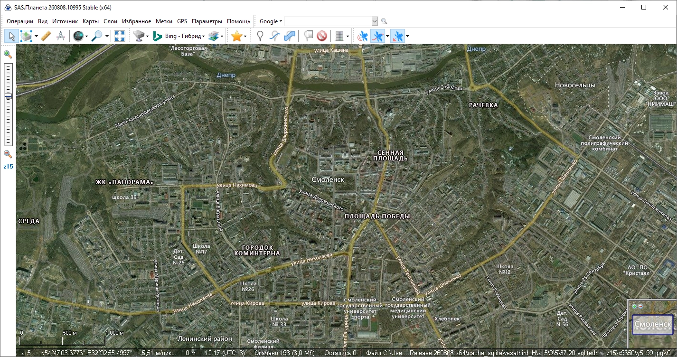This screenshot has width=677, height=357.
Task: Zoom out with the red minus magnifier
Action: click(x=8, y=153)
